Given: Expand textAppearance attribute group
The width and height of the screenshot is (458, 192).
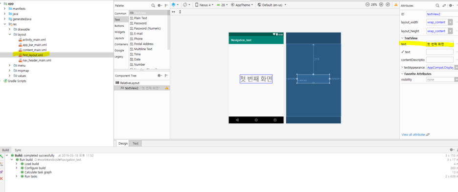Looking at the screenshot, I should click(403, 67).
